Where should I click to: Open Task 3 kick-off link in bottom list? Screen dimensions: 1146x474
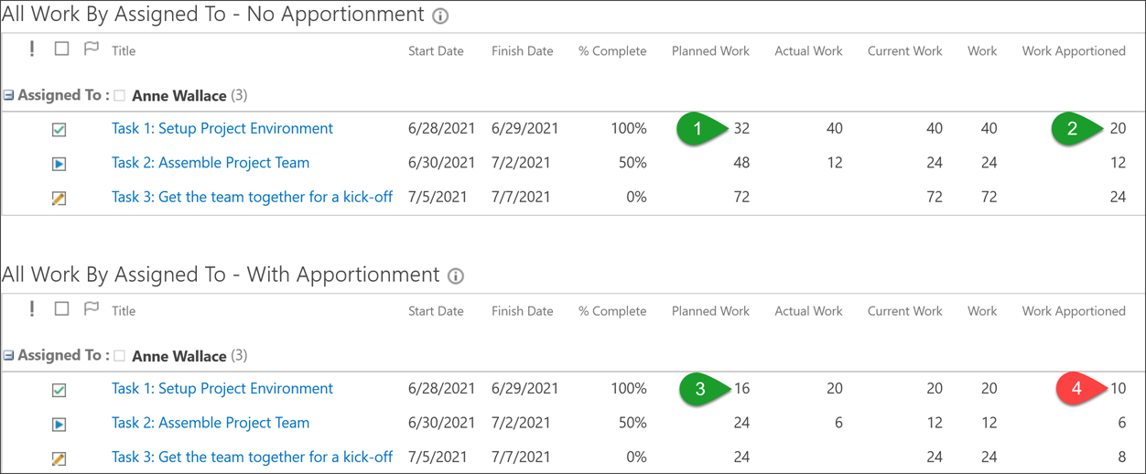pyautogui.click(x=252, y=457)
